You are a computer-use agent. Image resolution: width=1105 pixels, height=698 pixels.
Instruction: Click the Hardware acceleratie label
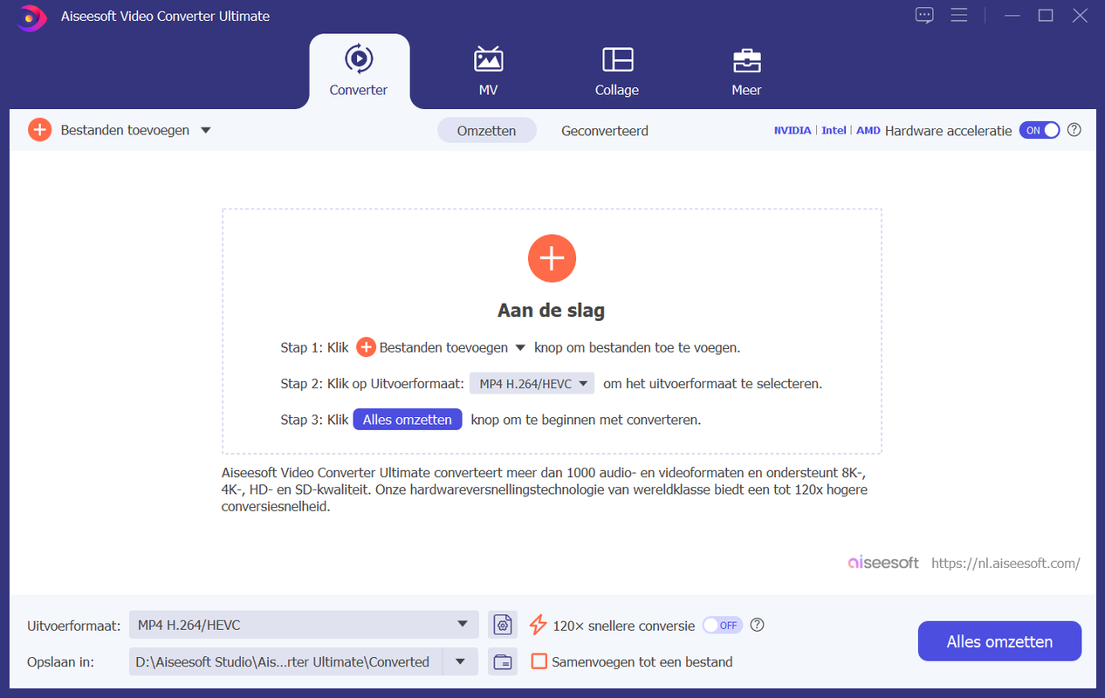tap(948, 130)
